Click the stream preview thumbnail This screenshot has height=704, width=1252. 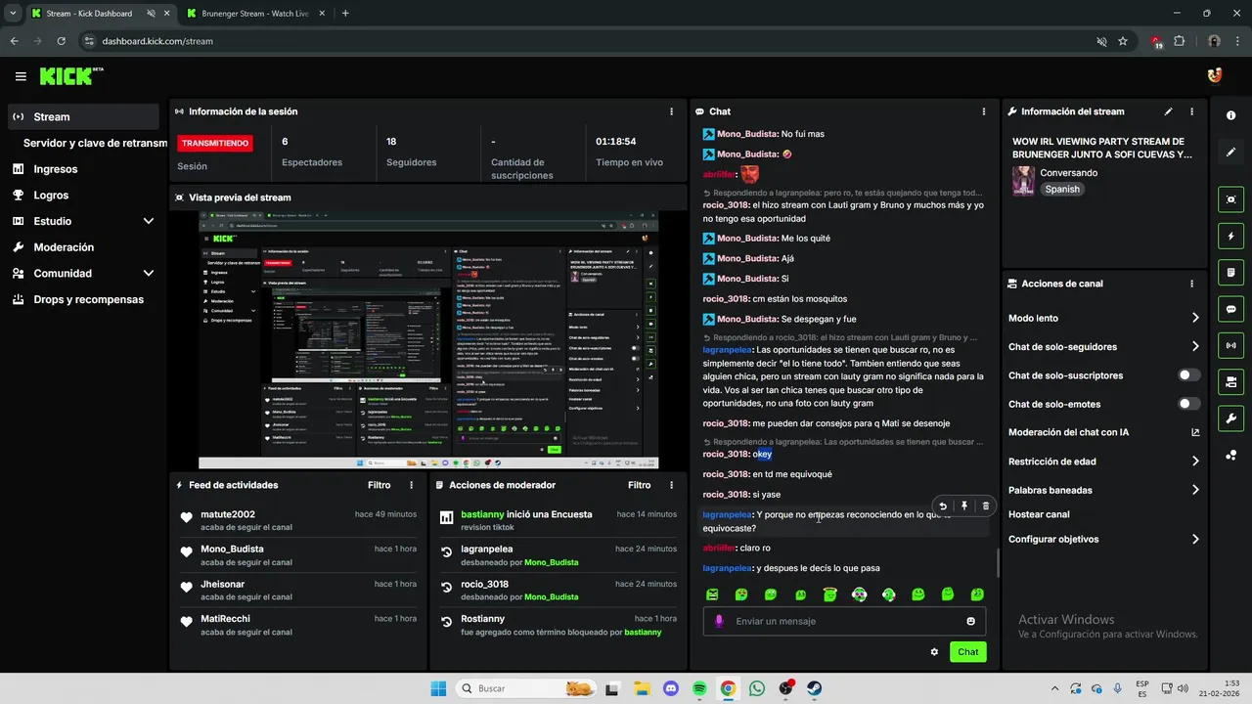tap(428, 339)
